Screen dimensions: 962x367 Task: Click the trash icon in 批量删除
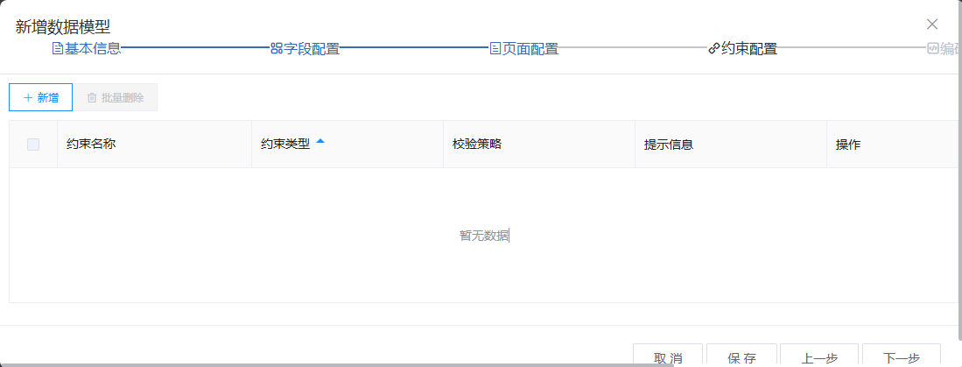92,98
